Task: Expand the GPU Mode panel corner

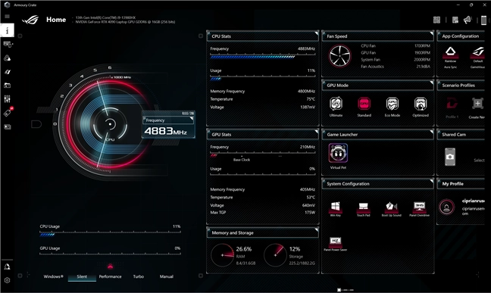Action: point(431,83)
